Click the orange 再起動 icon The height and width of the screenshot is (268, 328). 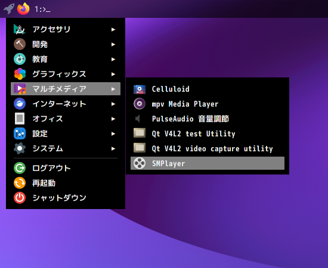[x=20, y=183]
